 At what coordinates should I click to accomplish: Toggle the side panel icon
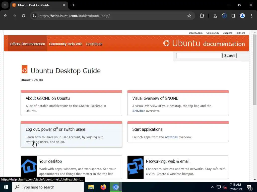click(x=233, y=16)
